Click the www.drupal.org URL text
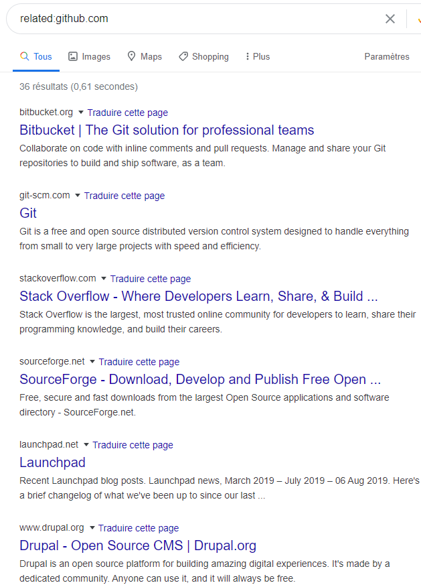The width and height of the screenshot is (421, 585). [52, 528]
